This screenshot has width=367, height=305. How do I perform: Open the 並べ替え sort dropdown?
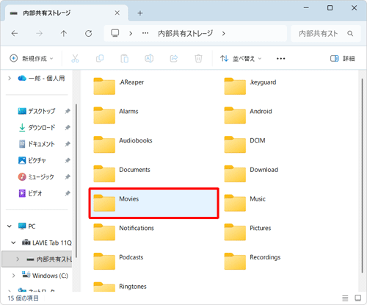pyautogui.click(x=241, y=59)
